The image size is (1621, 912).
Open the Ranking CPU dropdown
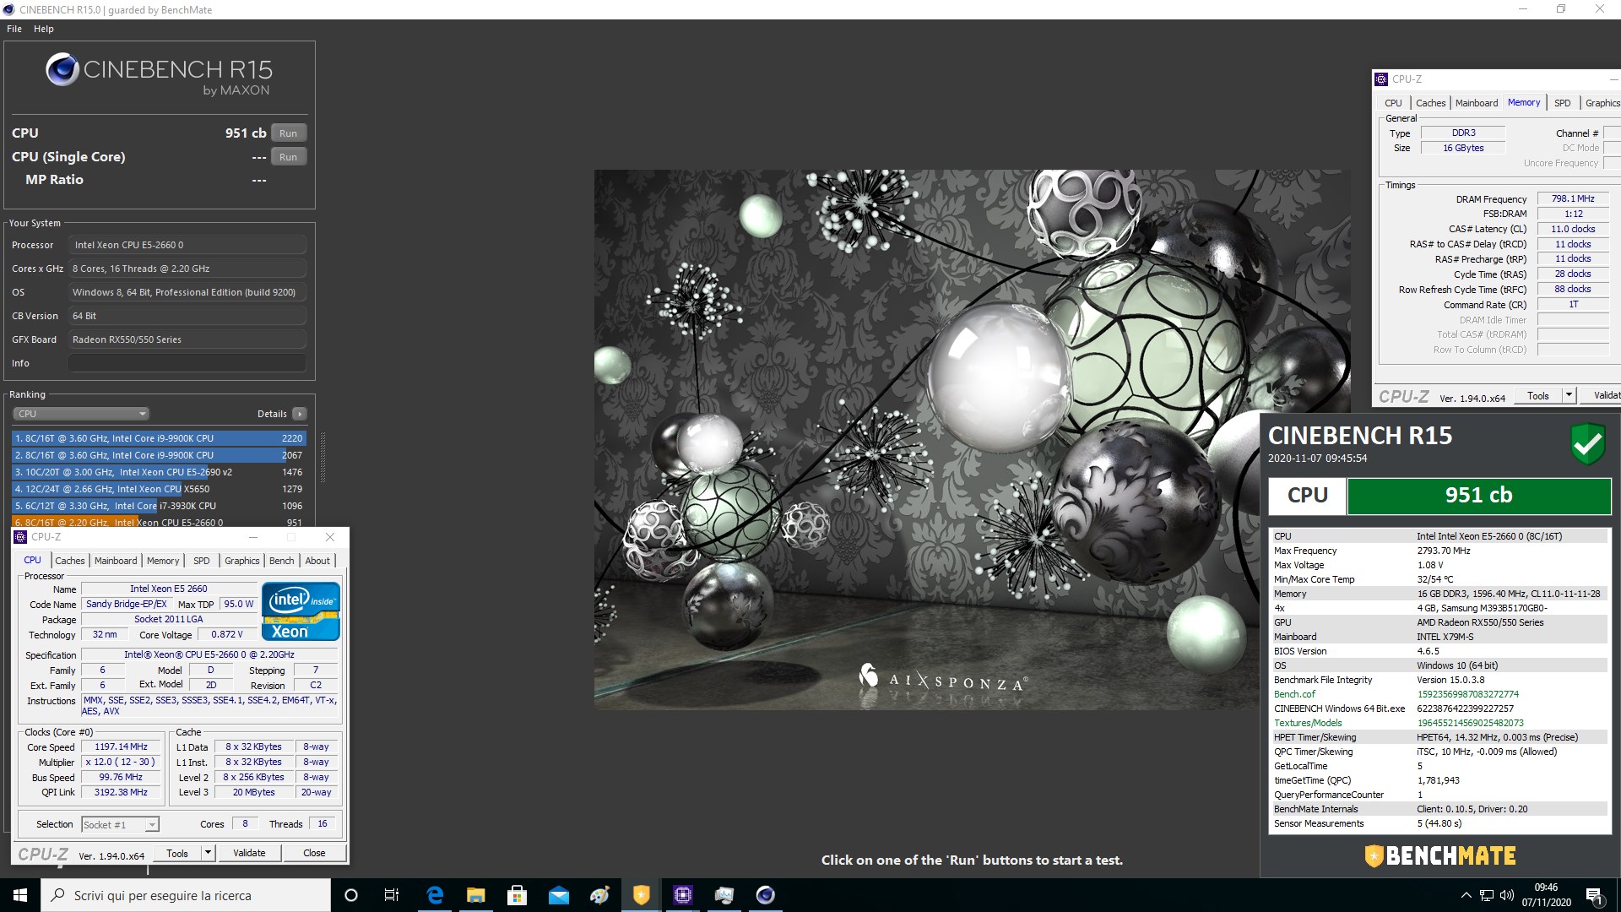(81, 414)
